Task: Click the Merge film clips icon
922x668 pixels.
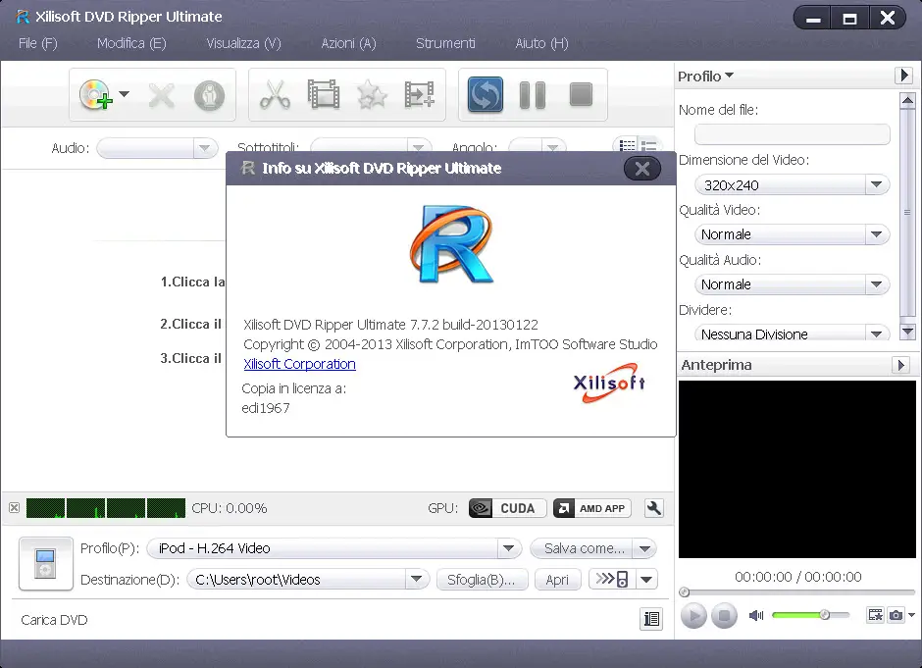Action: [x=419, y=95]
